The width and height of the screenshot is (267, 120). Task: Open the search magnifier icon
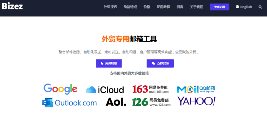click(260, 7)
